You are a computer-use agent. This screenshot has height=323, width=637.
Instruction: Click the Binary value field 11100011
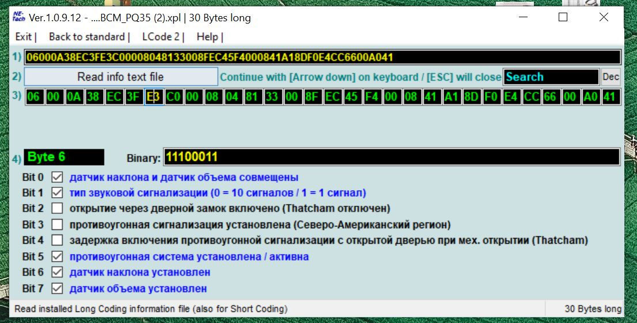pos(392,157)
